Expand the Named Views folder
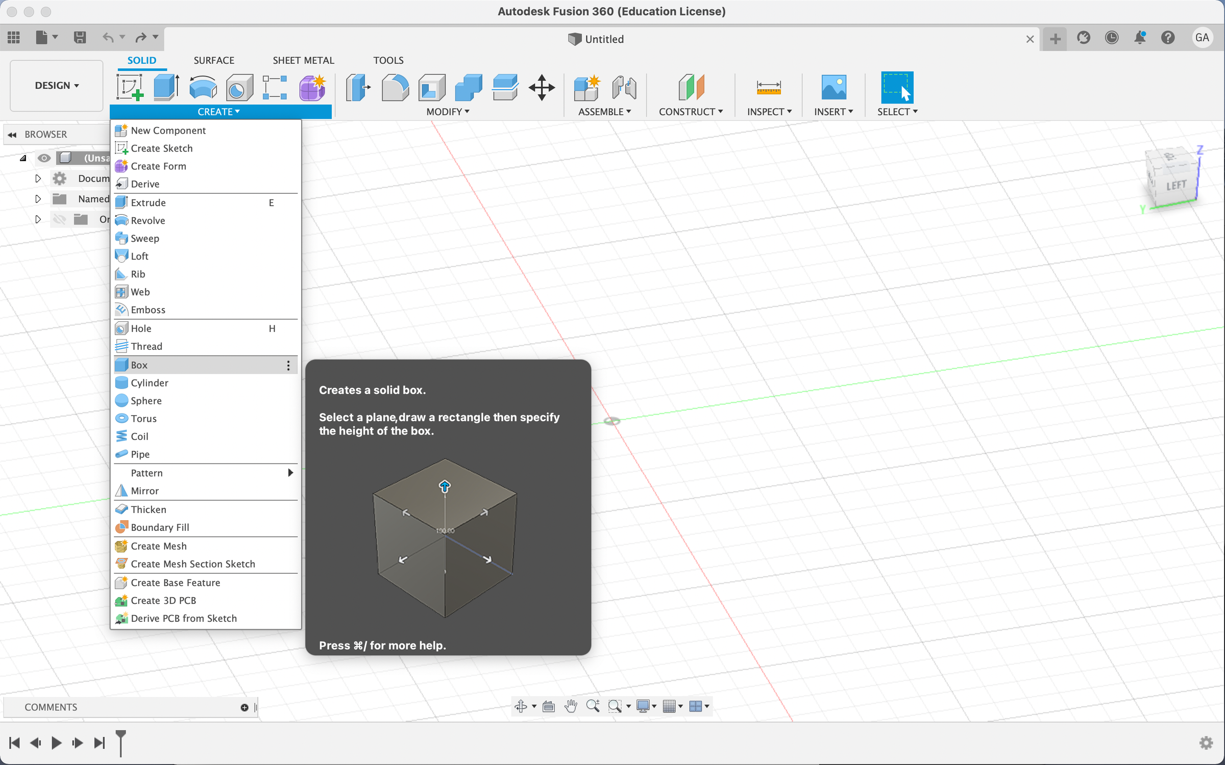 38,199
